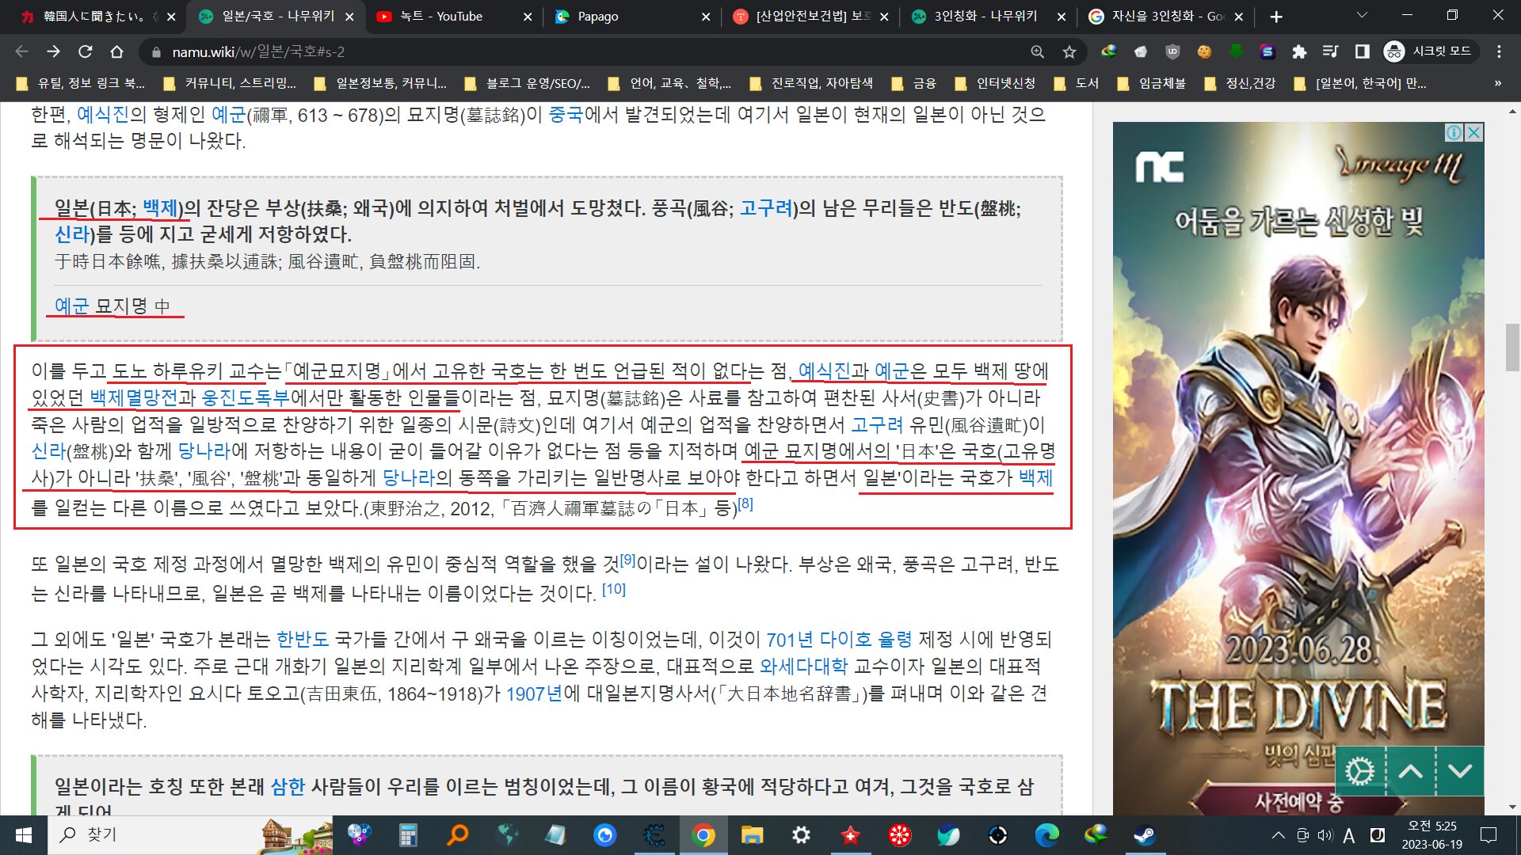Image resolution: width=1521 pixels, height=855 pixels.
Task: Open the zoom magnifier in address bar
Action: (1037, 51)
